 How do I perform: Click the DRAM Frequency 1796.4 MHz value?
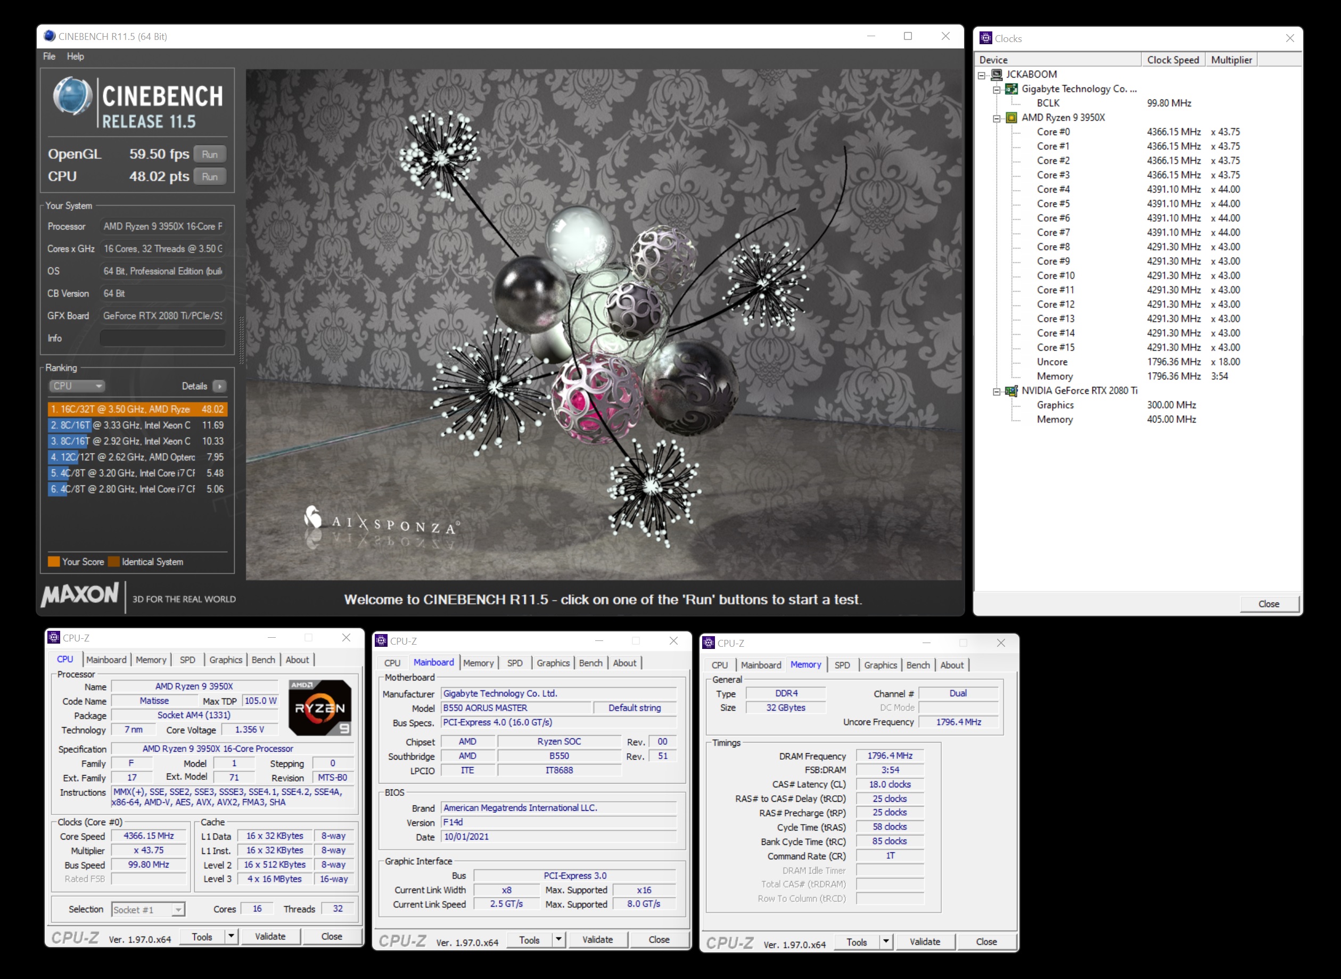click(x=890, y=755)
